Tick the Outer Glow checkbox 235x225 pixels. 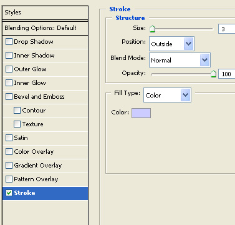click(x=9, y=69)
